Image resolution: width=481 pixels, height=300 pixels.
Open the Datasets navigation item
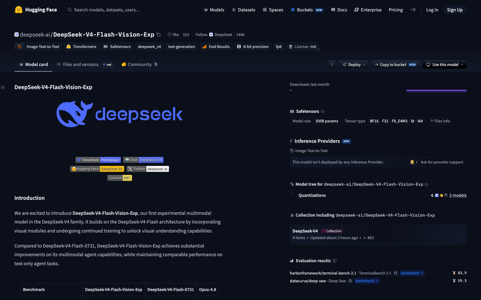[x=244, y=10]
